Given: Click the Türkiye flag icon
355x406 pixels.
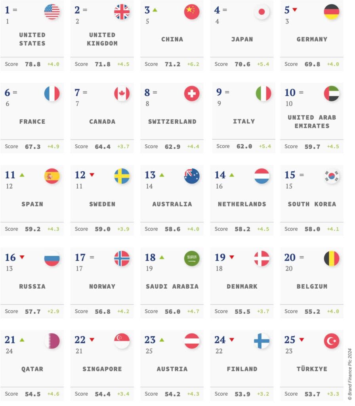Looking at the screenshot, I should [x=331, y=341].
